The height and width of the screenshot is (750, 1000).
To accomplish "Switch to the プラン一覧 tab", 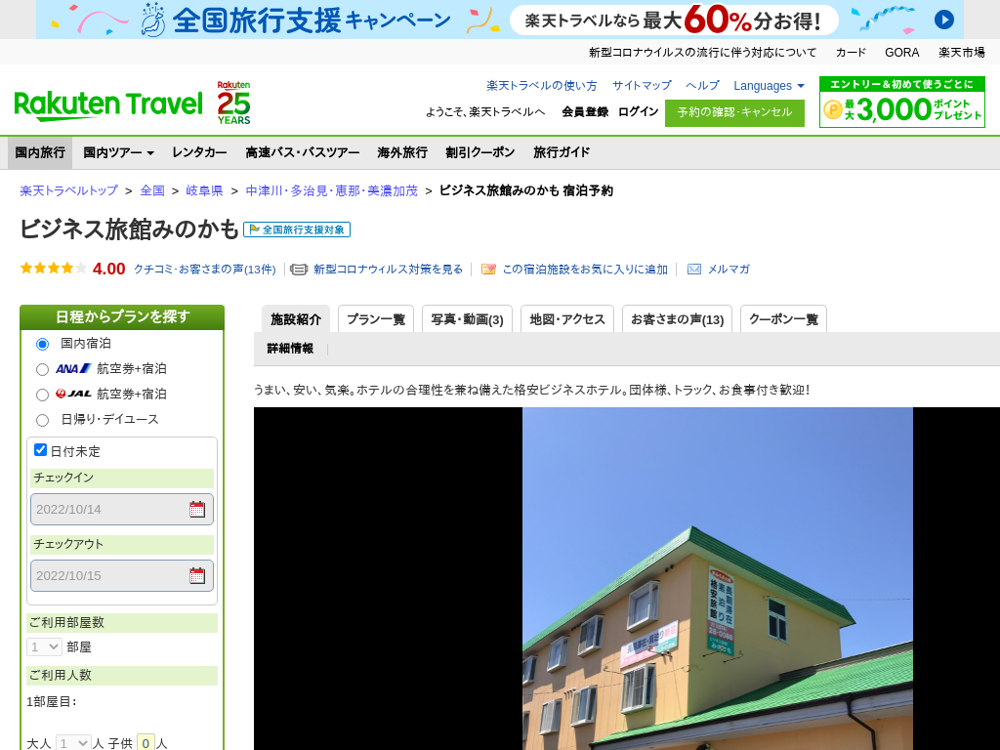I will (376, 319).
